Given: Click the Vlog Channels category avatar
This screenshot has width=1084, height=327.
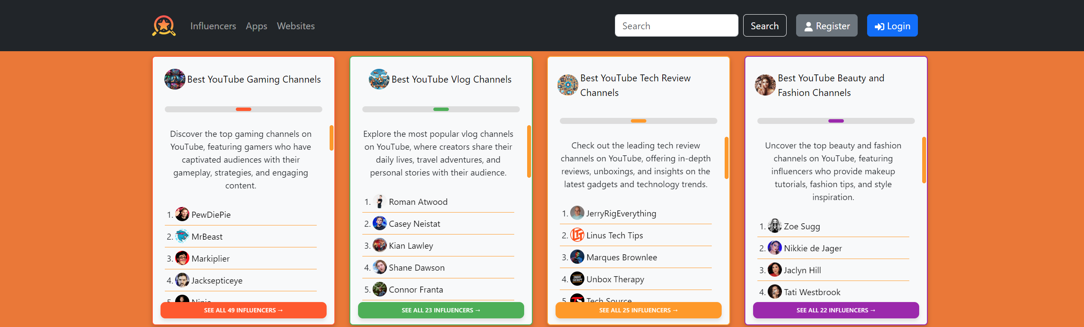Looking at the screenshot, I should [x=379, y=79].
